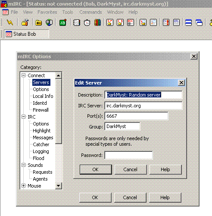The width and height of the screenshot is (212, 216).
Task: Open the Notify List icon
Action: 166,22
